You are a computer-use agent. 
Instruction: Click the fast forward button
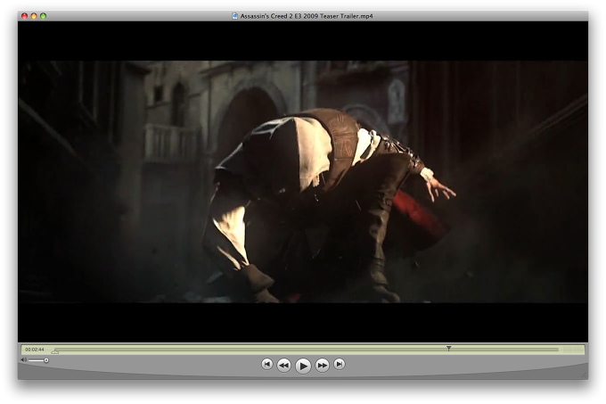coord(322,365)
